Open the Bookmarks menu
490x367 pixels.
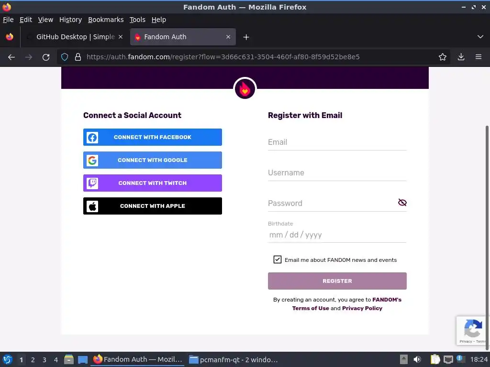tap(106, 20)
